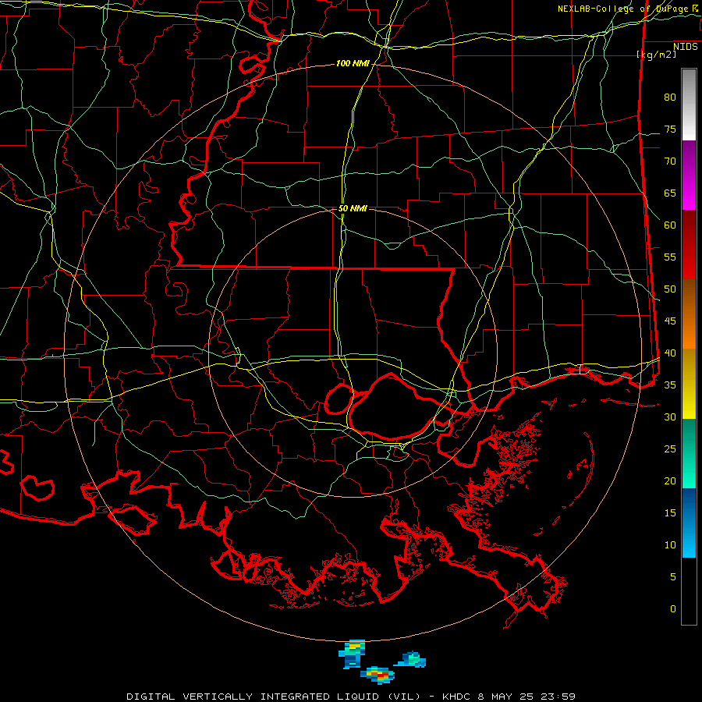Click the 100 NMI range ring label
Screen dimensions: 702x702
click(353, 64)
